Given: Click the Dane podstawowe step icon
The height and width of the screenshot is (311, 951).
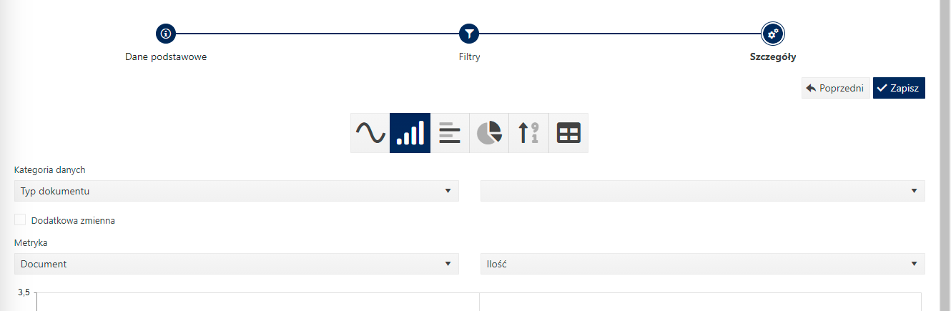Looking at the screenshot, I should coord(166,33).
